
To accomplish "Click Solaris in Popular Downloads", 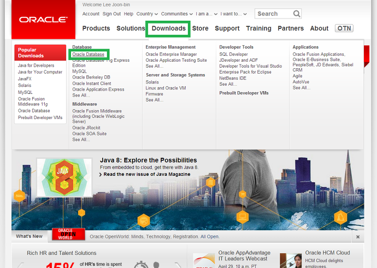I will (25, 86).
